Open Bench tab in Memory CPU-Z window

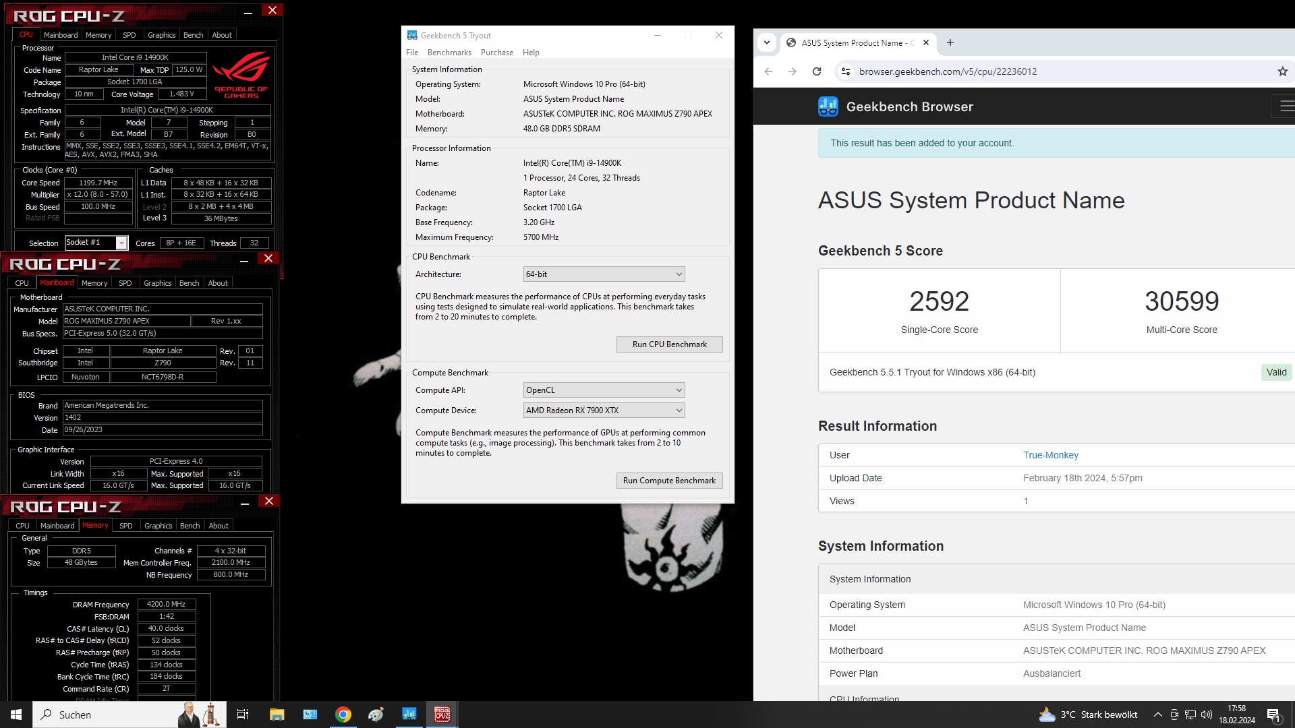(x=190, y=526)
